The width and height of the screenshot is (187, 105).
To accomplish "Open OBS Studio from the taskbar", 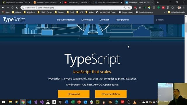I will click(129, 102).
